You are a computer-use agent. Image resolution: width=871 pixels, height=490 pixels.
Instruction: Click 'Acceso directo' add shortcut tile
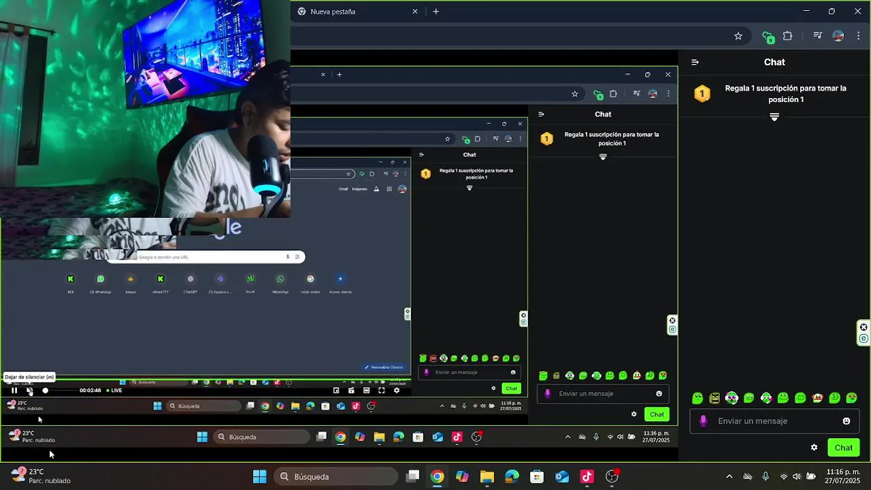340,282
